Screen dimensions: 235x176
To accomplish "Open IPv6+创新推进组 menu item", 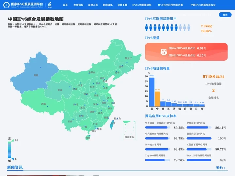I will [x=142, y=5].
